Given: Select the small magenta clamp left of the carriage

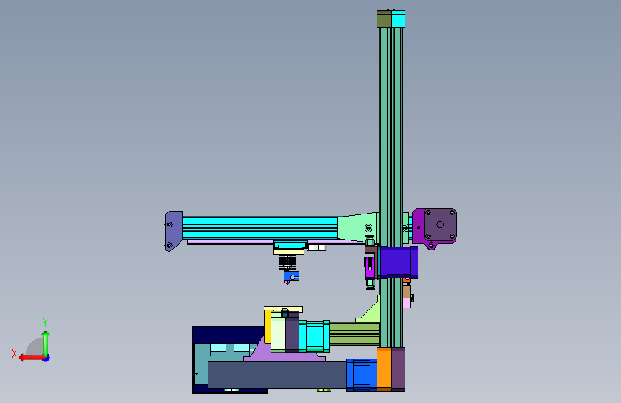Looking at the screenshot, I should point(370,267).
